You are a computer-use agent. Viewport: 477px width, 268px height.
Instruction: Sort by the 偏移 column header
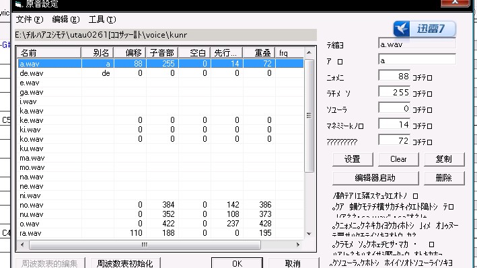(x=130, y=52)
